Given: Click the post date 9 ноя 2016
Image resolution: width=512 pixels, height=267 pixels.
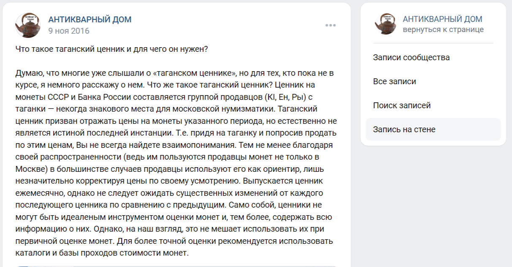Looking at the screenshot, I should coord(69,31).
